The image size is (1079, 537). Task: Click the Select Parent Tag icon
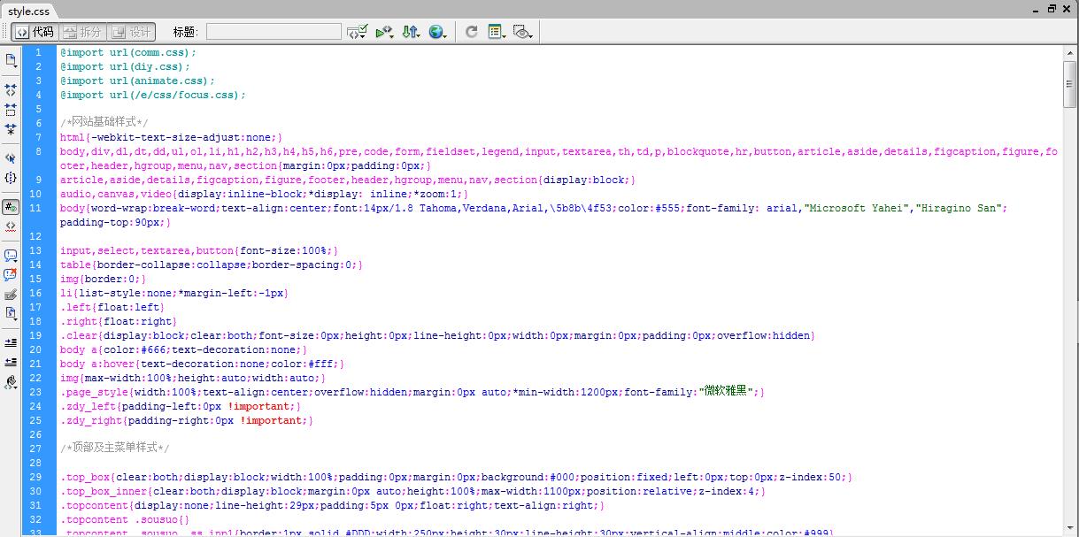coord(11,158)
